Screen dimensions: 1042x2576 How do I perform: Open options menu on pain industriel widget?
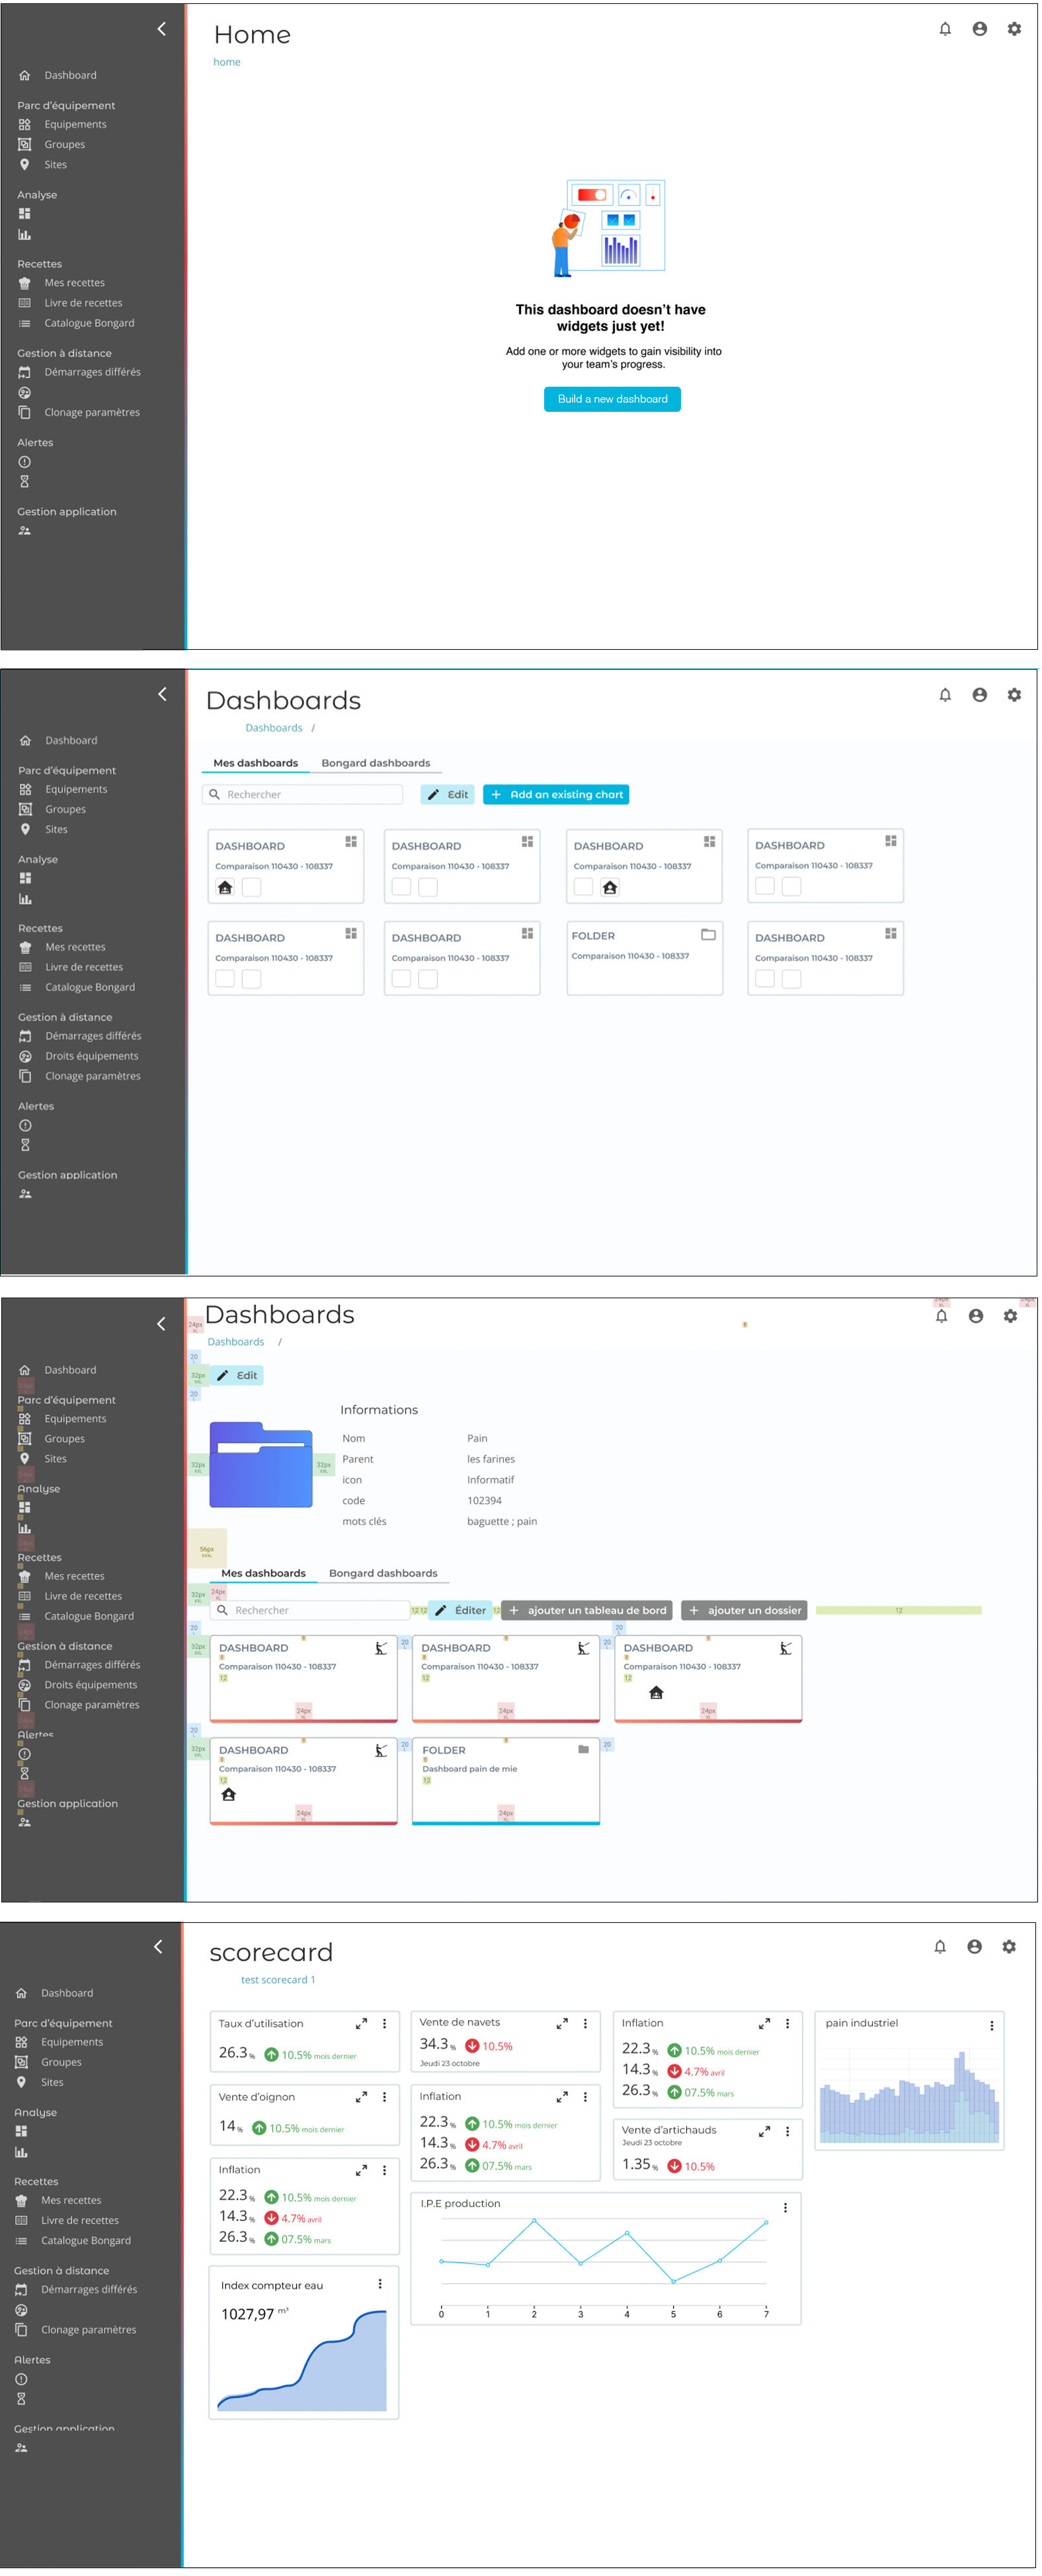click(x=991, y=2025)
